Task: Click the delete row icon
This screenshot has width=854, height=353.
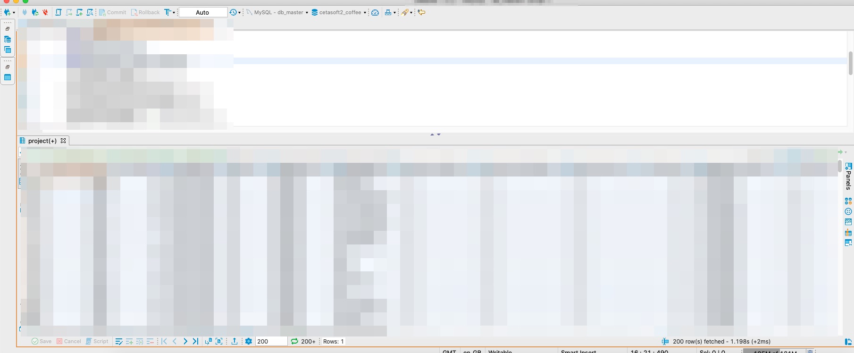Action: tap(150, 341)
